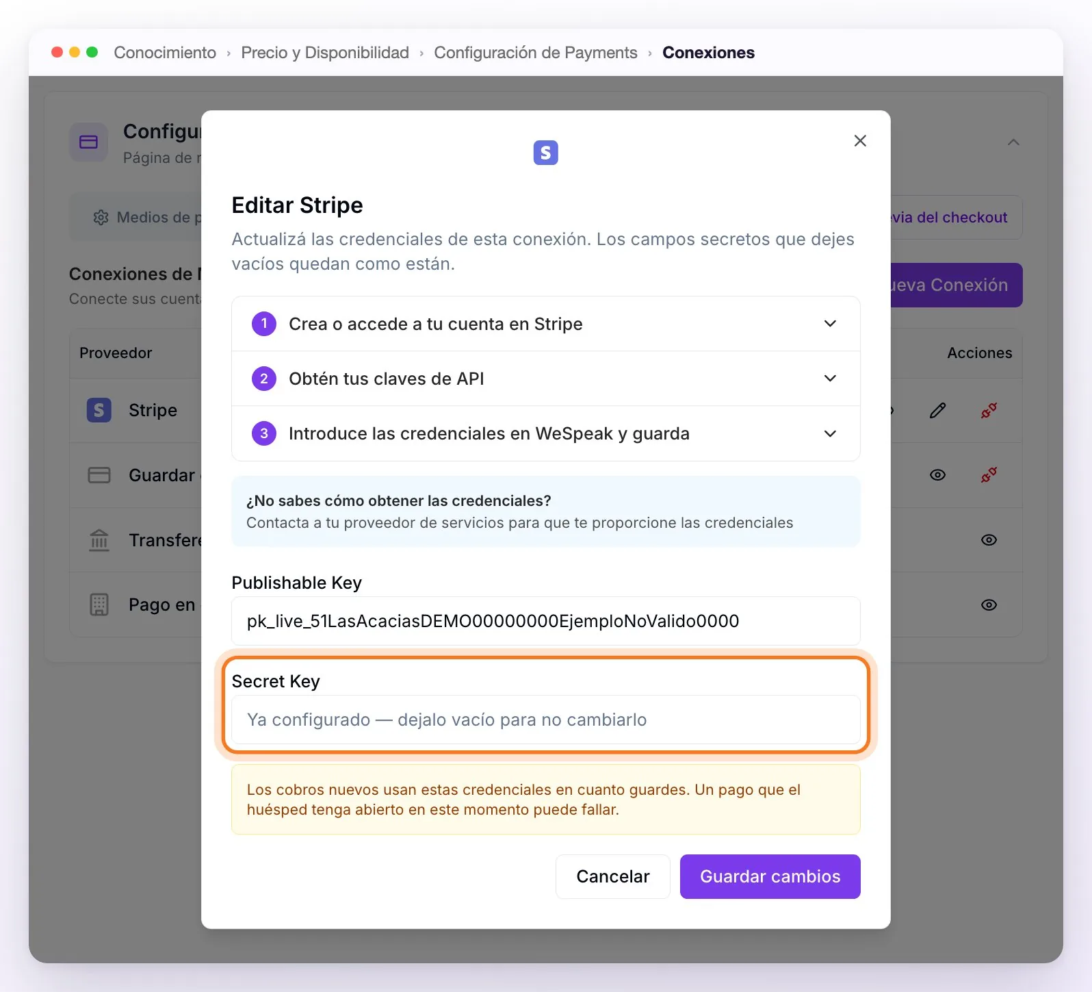Collapse the Configu section with the top chevron
Image resolution: width=1092 pixels, height=992 pixels.
pyautogui.click(x=1013, y=142)
